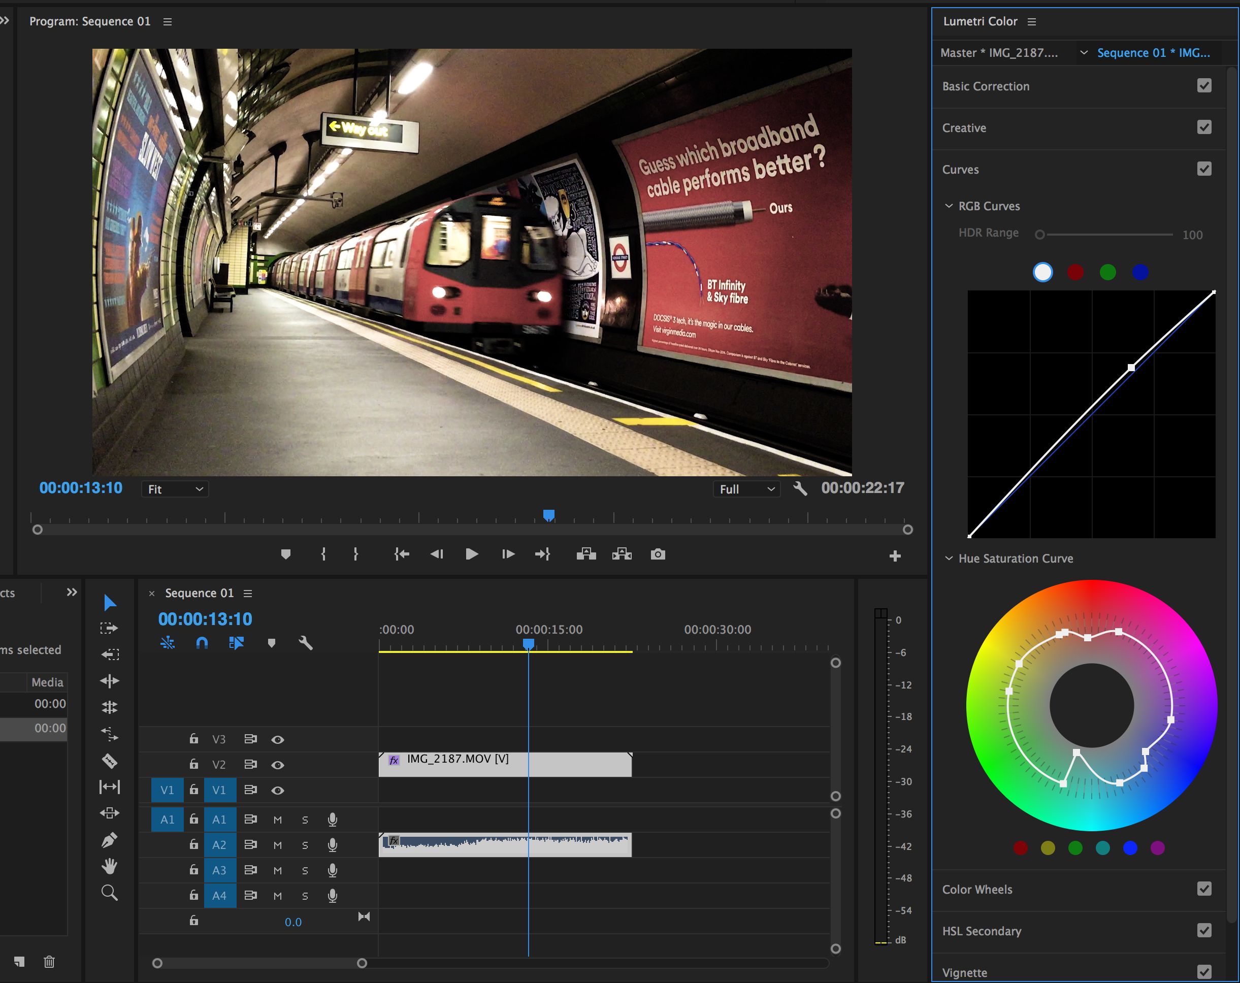Click the Add Marker button in Program monitor
Image resolution: width=1240 pixels, height=983 pixels.
(x=285, y=554)
